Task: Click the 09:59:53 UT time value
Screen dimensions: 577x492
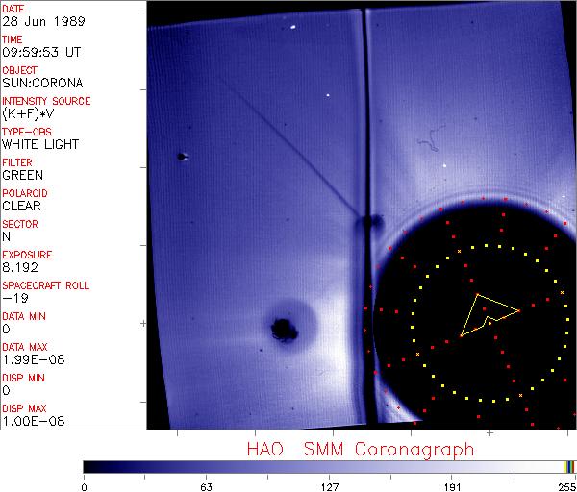Action: point(40,52)
